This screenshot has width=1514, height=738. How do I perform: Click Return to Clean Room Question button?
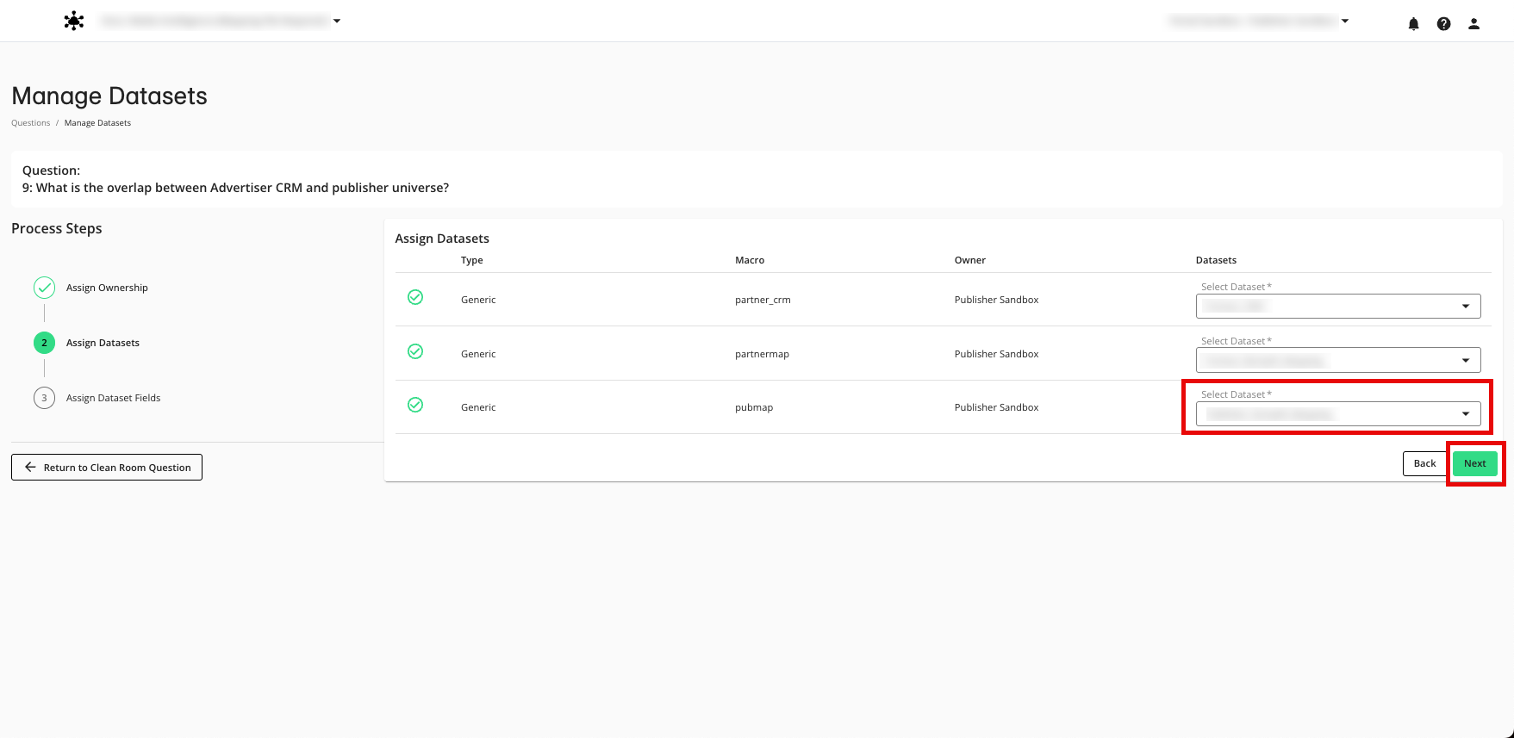(x=107, y=468)
